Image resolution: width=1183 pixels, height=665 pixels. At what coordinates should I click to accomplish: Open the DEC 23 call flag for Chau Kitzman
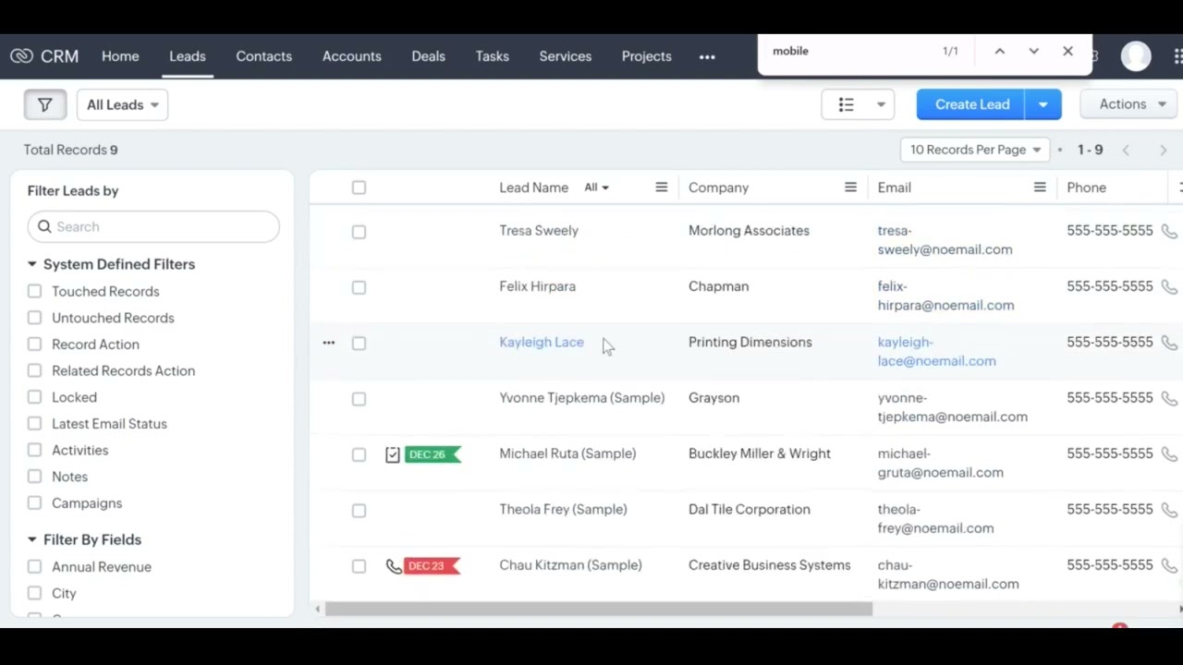pos(432,566)
